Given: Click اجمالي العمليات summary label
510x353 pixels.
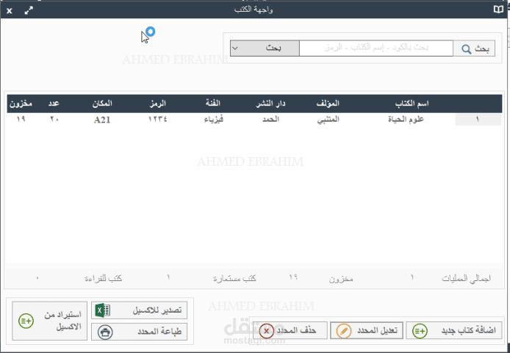Looking at the screenshot, I should coord(466,279).
